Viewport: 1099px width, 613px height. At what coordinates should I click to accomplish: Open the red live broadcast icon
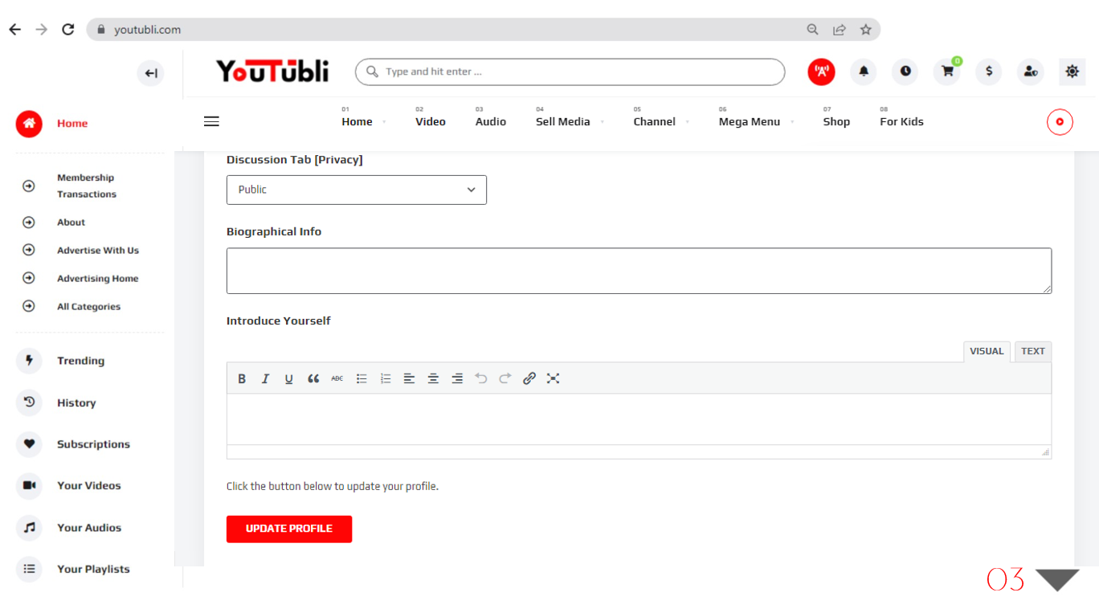tap(821, 72)
